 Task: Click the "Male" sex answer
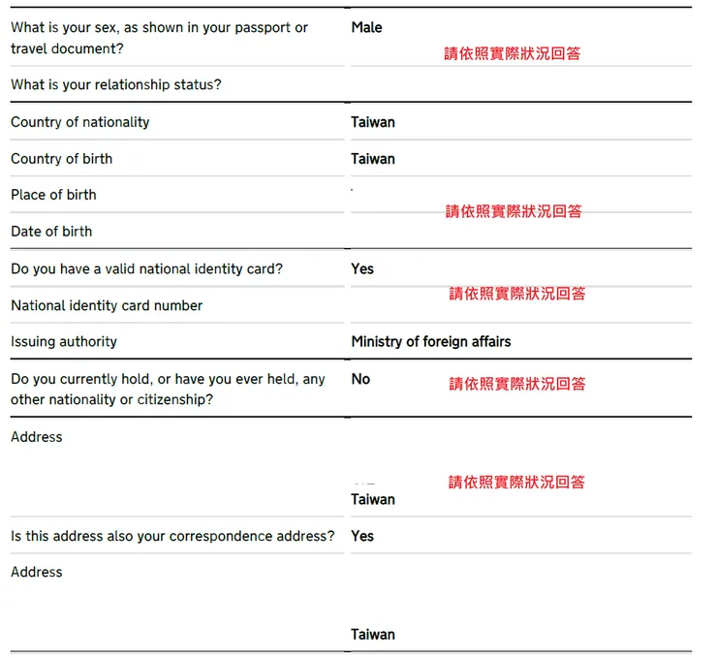coord(366,28)
